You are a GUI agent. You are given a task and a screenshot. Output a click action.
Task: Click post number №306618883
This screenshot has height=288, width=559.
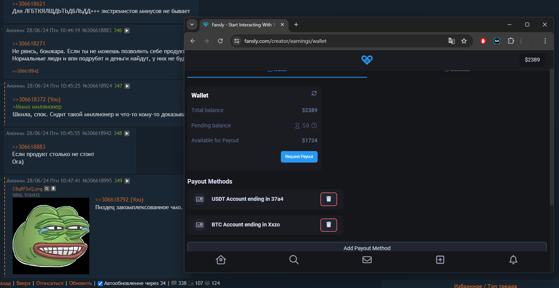click(97, 30)
